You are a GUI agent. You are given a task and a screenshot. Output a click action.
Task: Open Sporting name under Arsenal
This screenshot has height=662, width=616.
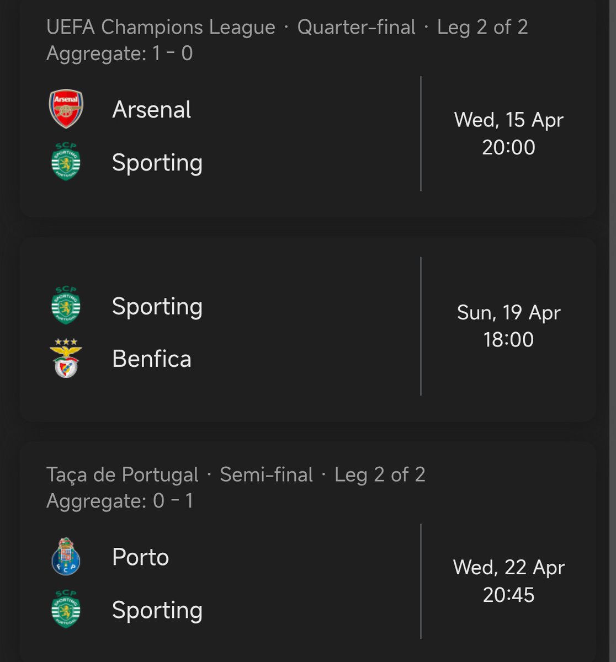click(x=157, y=163)
